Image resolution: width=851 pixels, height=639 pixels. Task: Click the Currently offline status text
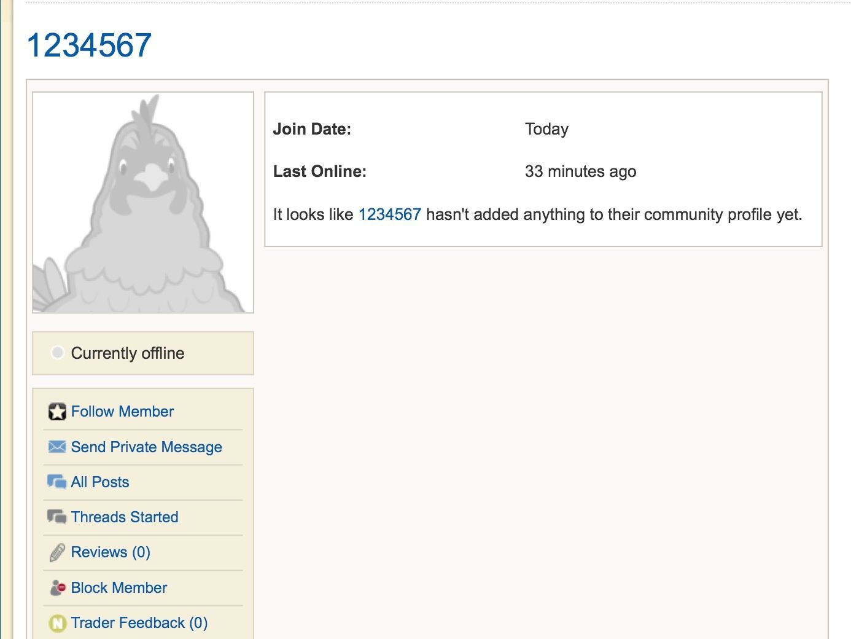coord(128,353)
